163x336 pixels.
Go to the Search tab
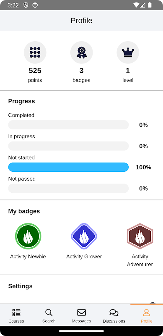49,316
